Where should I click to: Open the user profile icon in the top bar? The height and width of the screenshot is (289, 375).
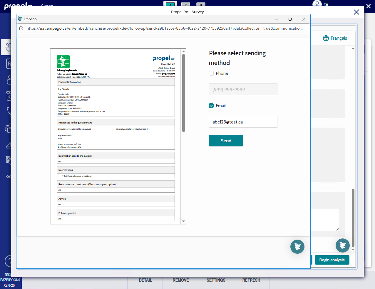coord(317,4)
